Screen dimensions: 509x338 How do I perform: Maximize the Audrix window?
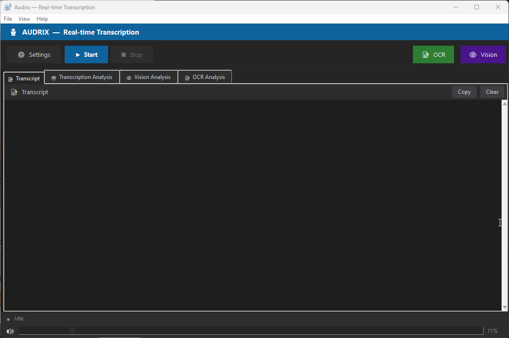pos(477,7)
